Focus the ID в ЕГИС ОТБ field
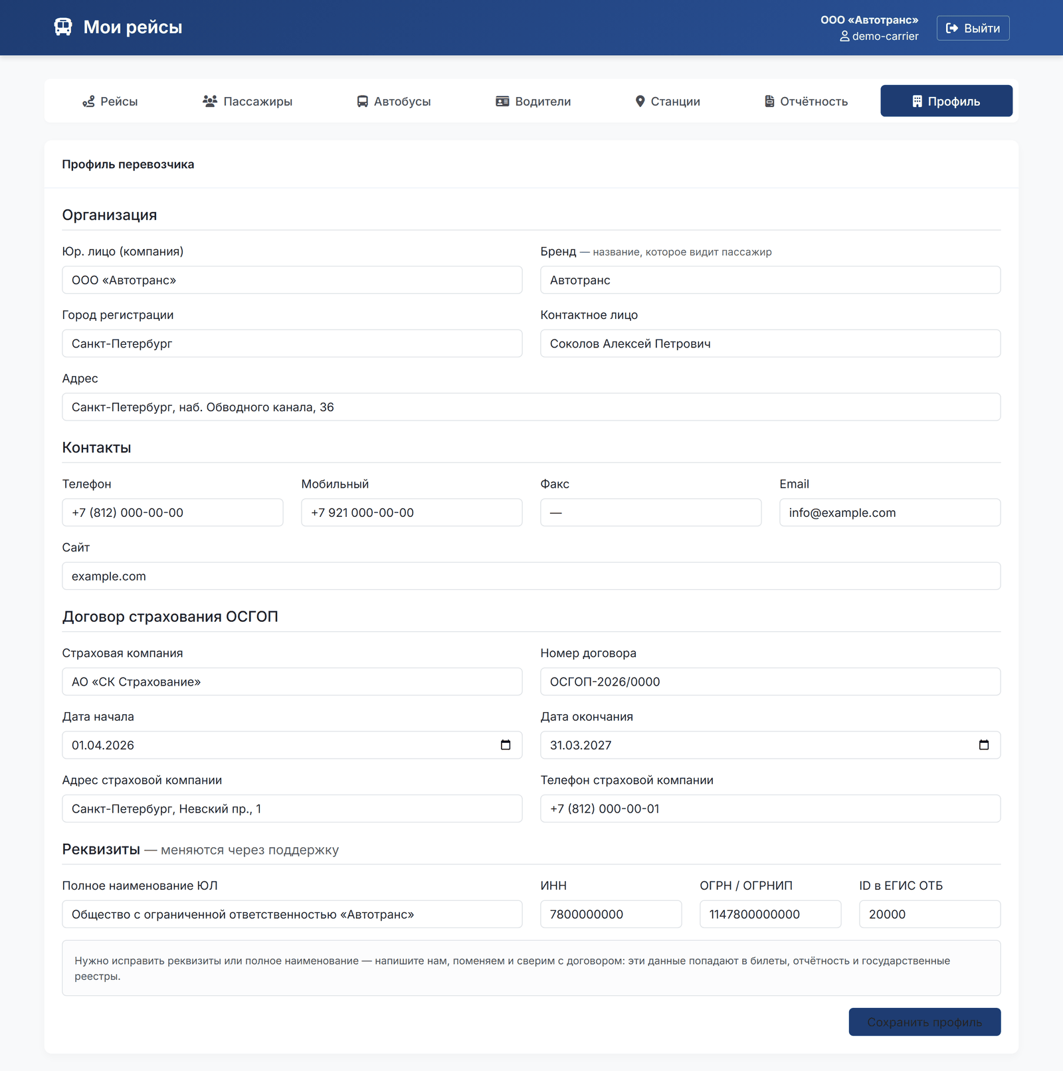The height and width of the screenshot is (1071, 1063). tap(930, 914)
